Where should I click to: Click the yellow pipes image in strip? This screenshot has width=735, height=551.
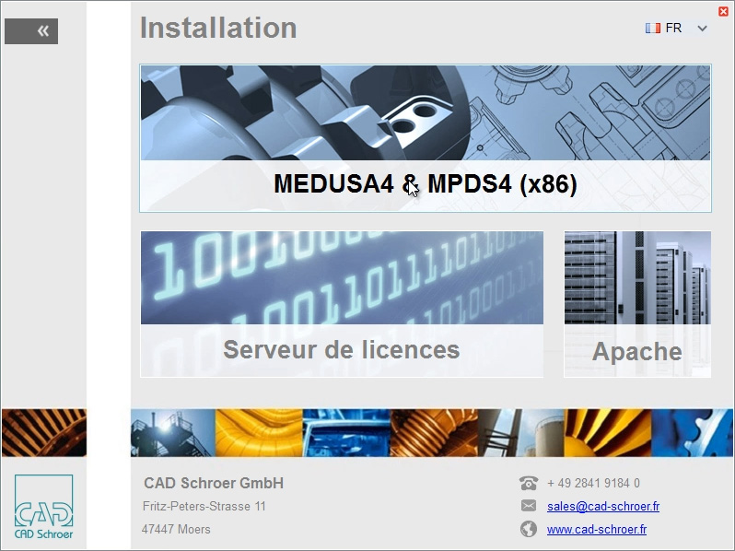[x=259, y=432]
